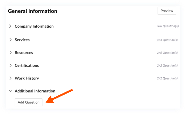Click the 5/6 Question(s) count

coord(167,26)
